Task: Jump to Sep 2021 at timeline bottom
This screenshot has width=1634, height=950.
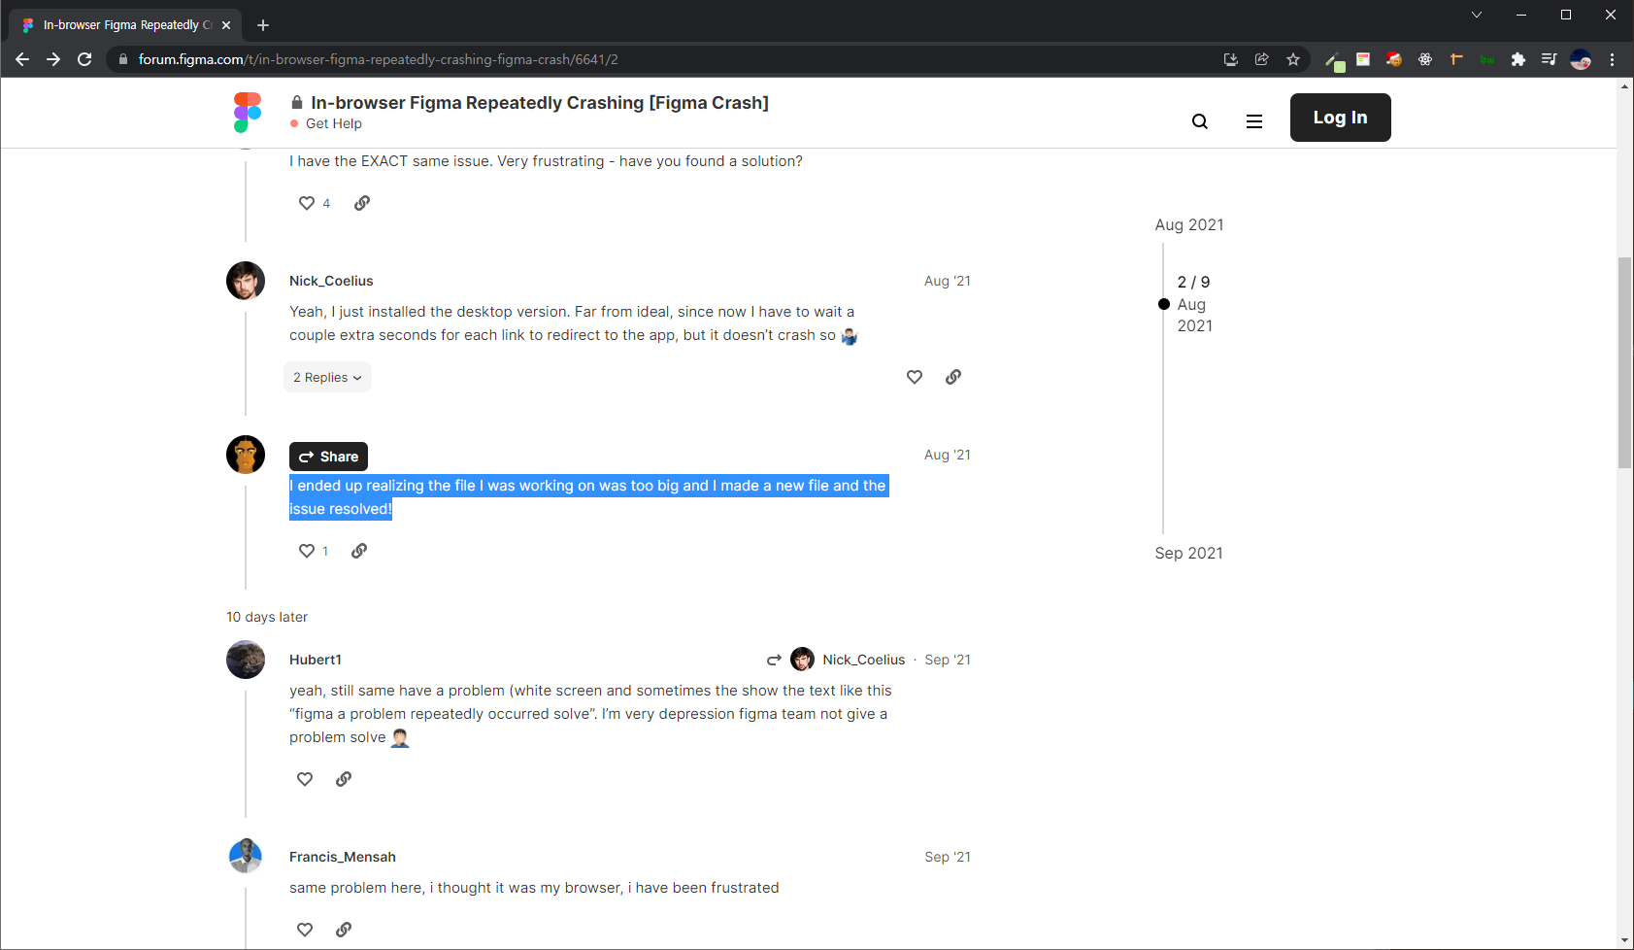Action: coord(1189,553)
